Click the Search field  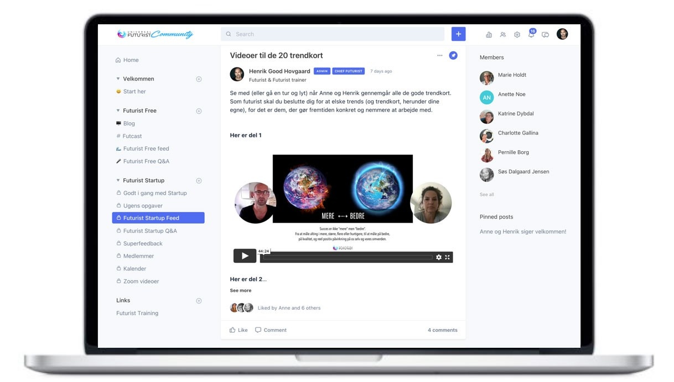(333, 34)
